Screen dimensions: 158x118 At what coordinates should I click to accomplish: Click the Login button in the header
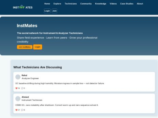pyautogui.click(x=47, y=11)
